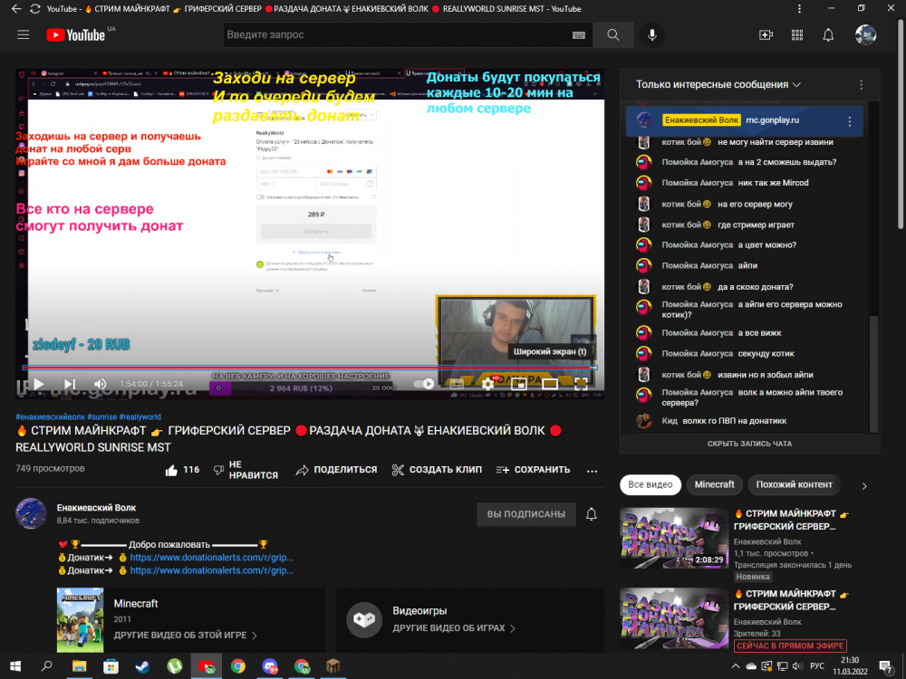This screenshot has width=906, height=679.
Task: Show more category chips with right chevron
Action: (863, 486)
